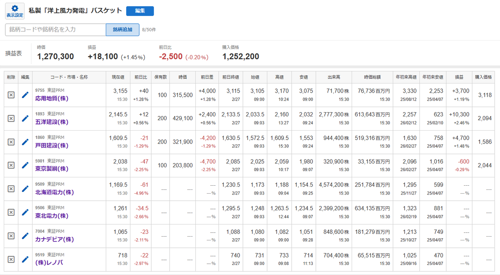This screenshot has width=500, height=275.
Task: Delete the 五洋建設 row
Action: (11, 119)
